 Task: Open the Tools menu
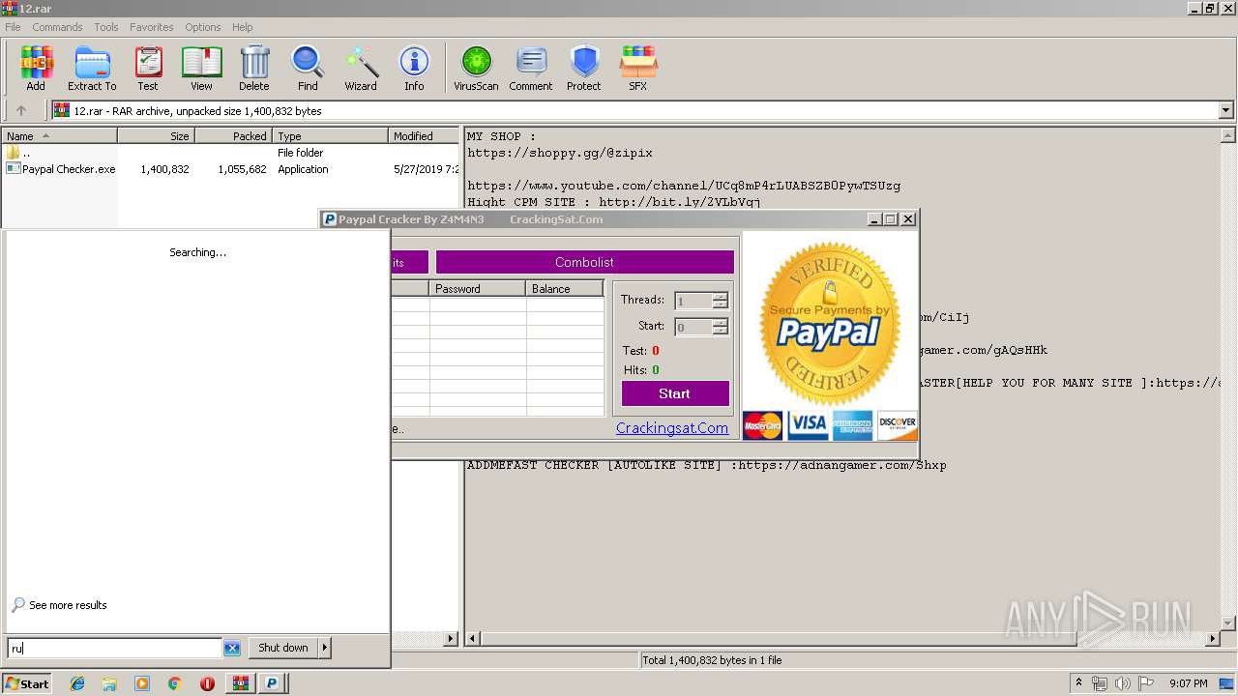(x=106, y=27)
